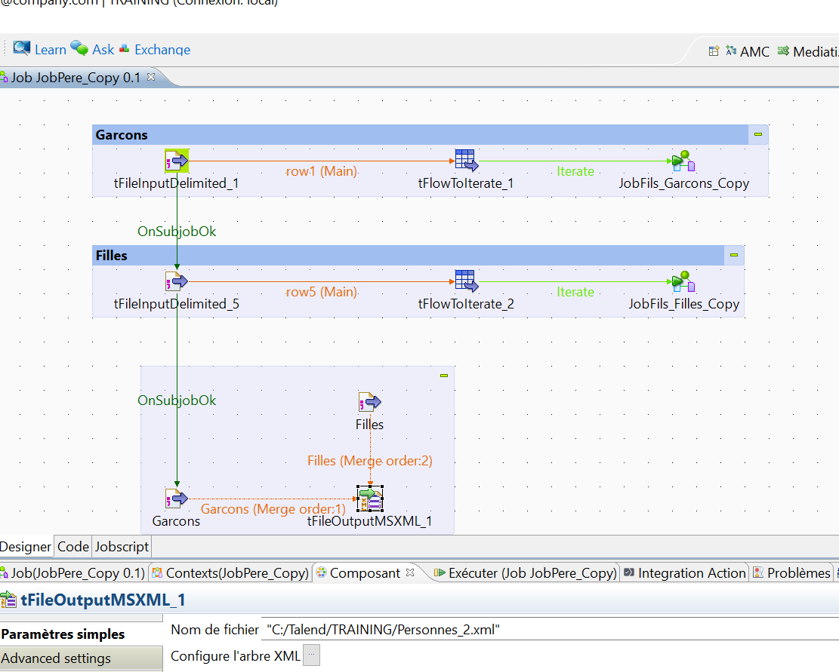This screenshot has width=839, height=672.
Task: Select the Garcons input component icon
Action: point(176,498)
